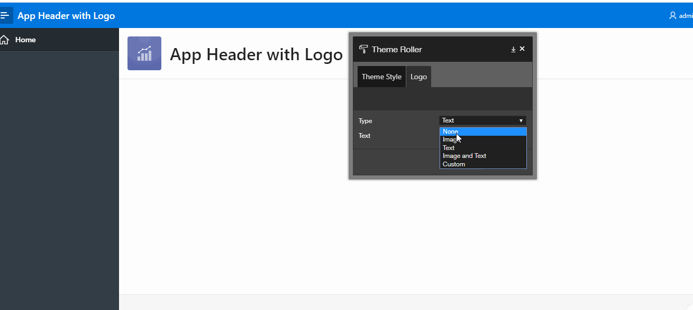Click the Home house icon in sidebar
This screenshot has width=693, height=310.
[5, 40]
